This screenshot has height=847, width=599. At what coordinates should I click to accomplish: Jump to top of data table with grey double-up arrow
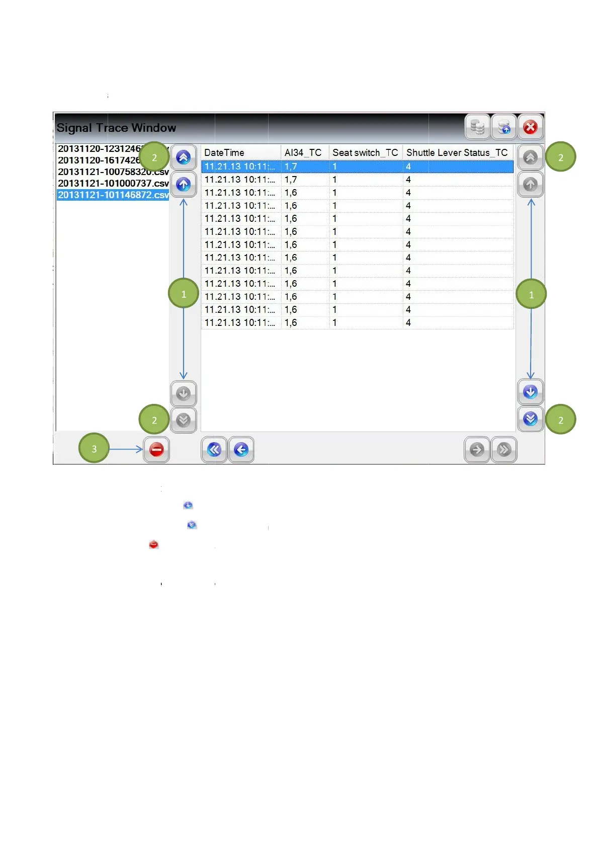(530, 157)
